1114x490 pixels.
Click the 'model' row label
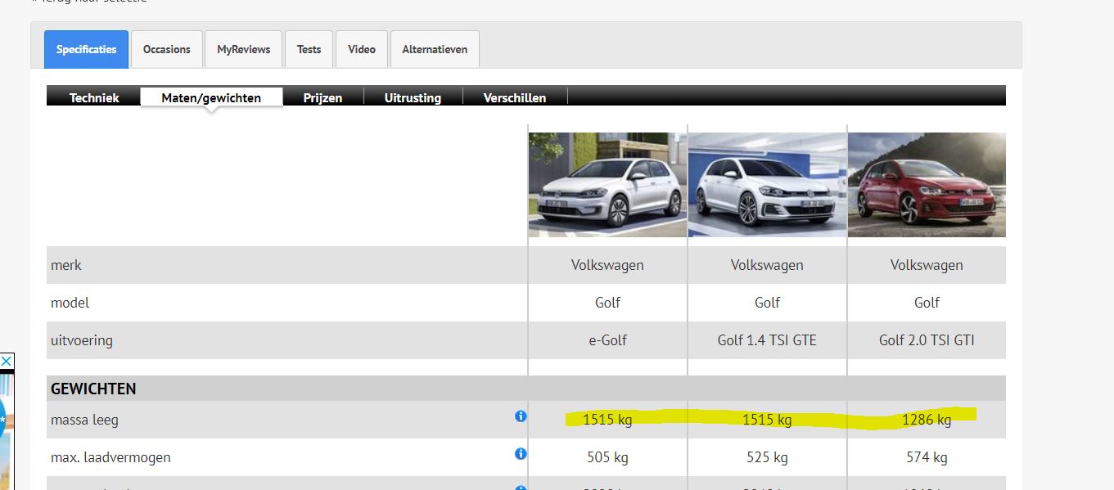(70, 303)
